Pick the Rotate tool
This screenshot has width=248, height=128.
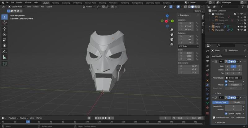click(x=4, y=34)
